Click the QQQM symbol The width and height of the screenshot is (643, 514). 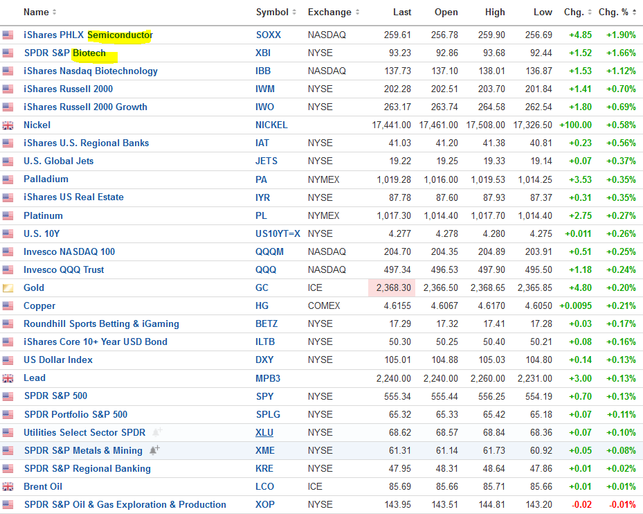270,251
